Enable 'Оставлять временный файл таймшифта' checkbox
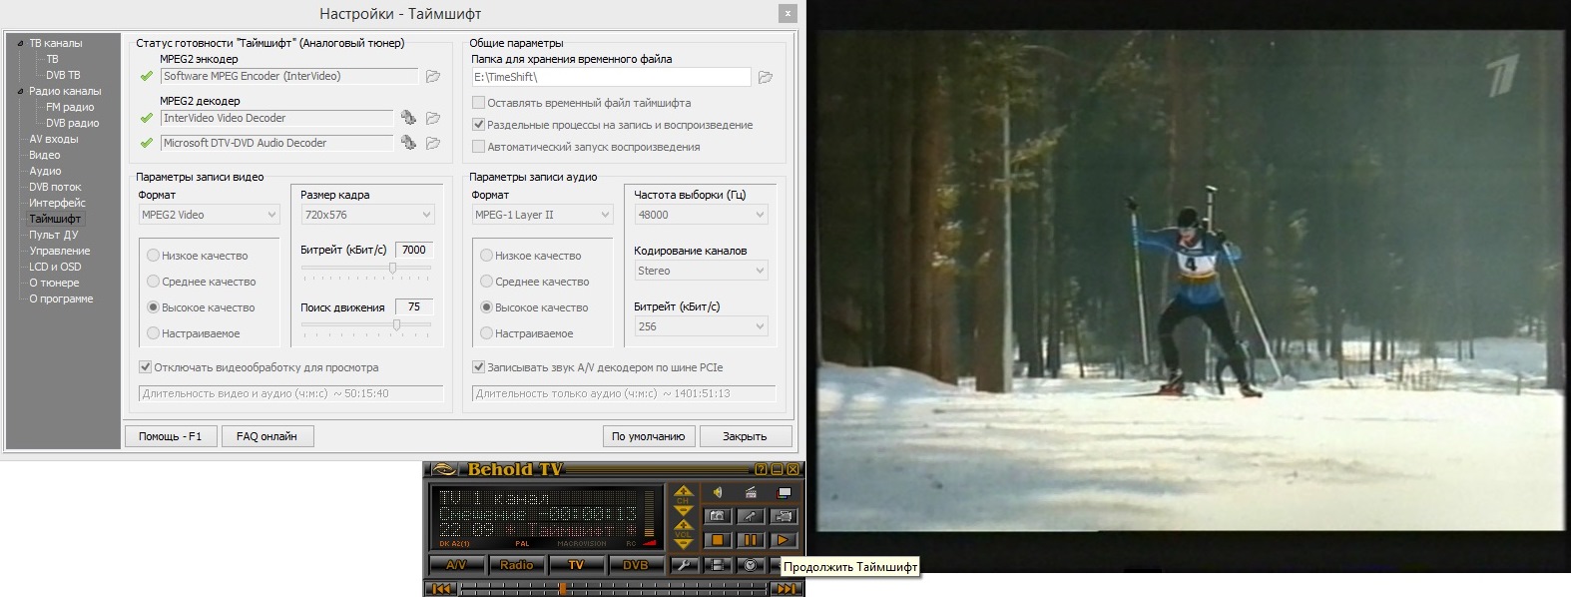 (478, 103)
